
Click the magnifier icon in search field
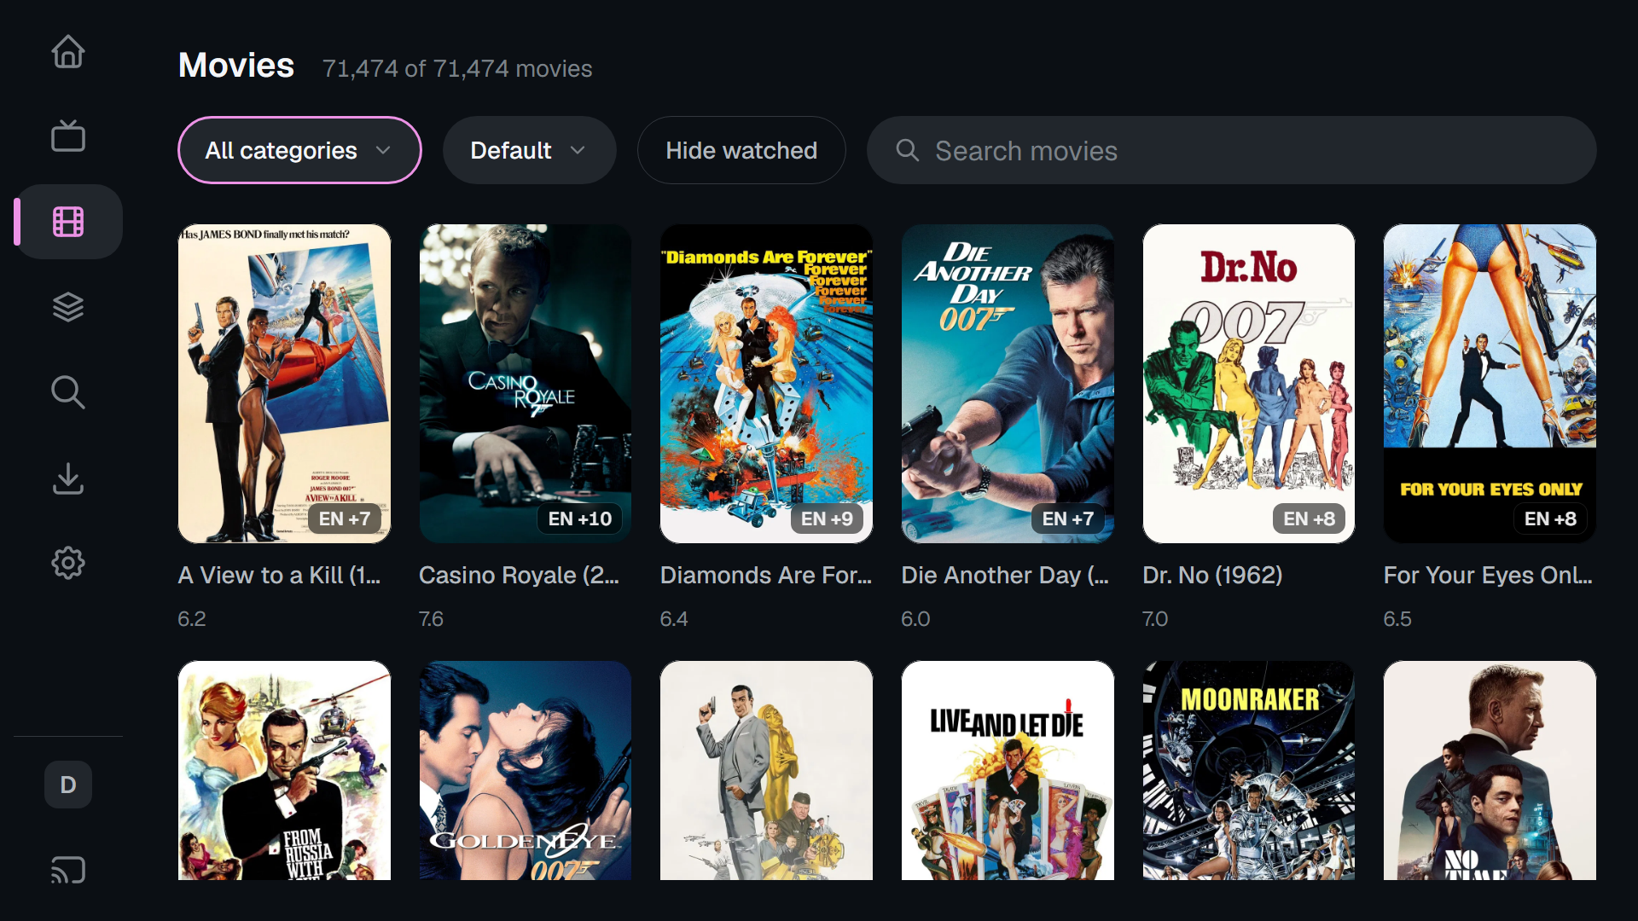click(907, 151)
